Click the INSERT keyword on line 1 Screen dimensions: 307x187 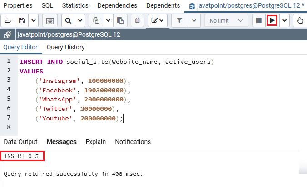(x=31, y=62)
